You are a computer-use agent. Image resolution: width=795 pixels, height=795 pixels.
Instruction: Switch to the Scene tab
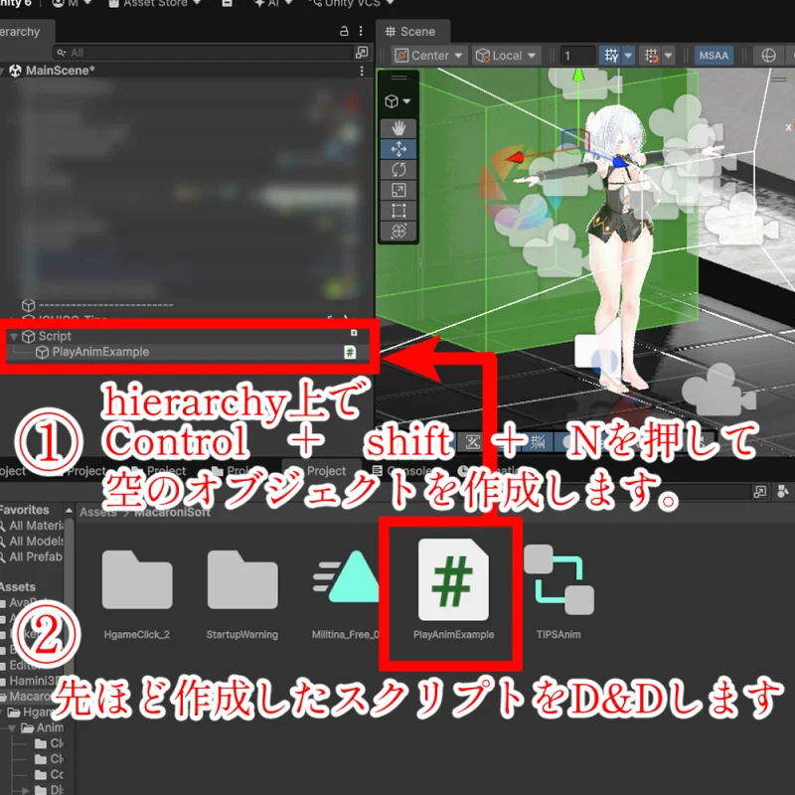coord(410,32)
